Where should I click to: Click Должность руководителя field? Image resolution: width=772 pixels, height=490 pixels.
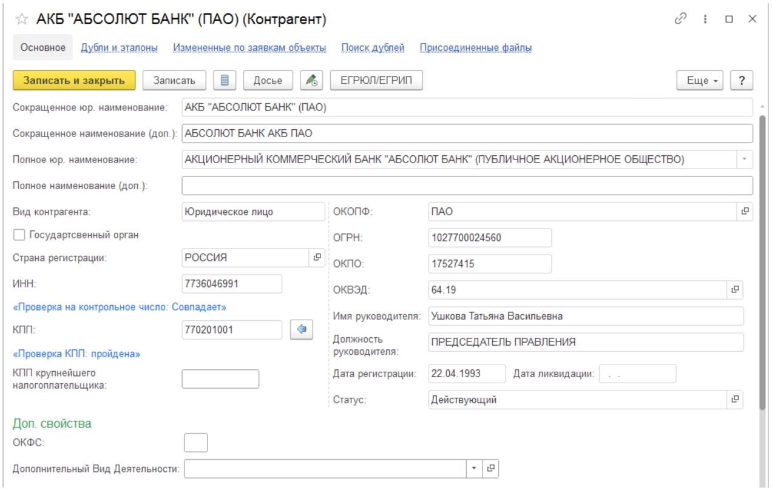pyautogui.click(x=586, y=342)
